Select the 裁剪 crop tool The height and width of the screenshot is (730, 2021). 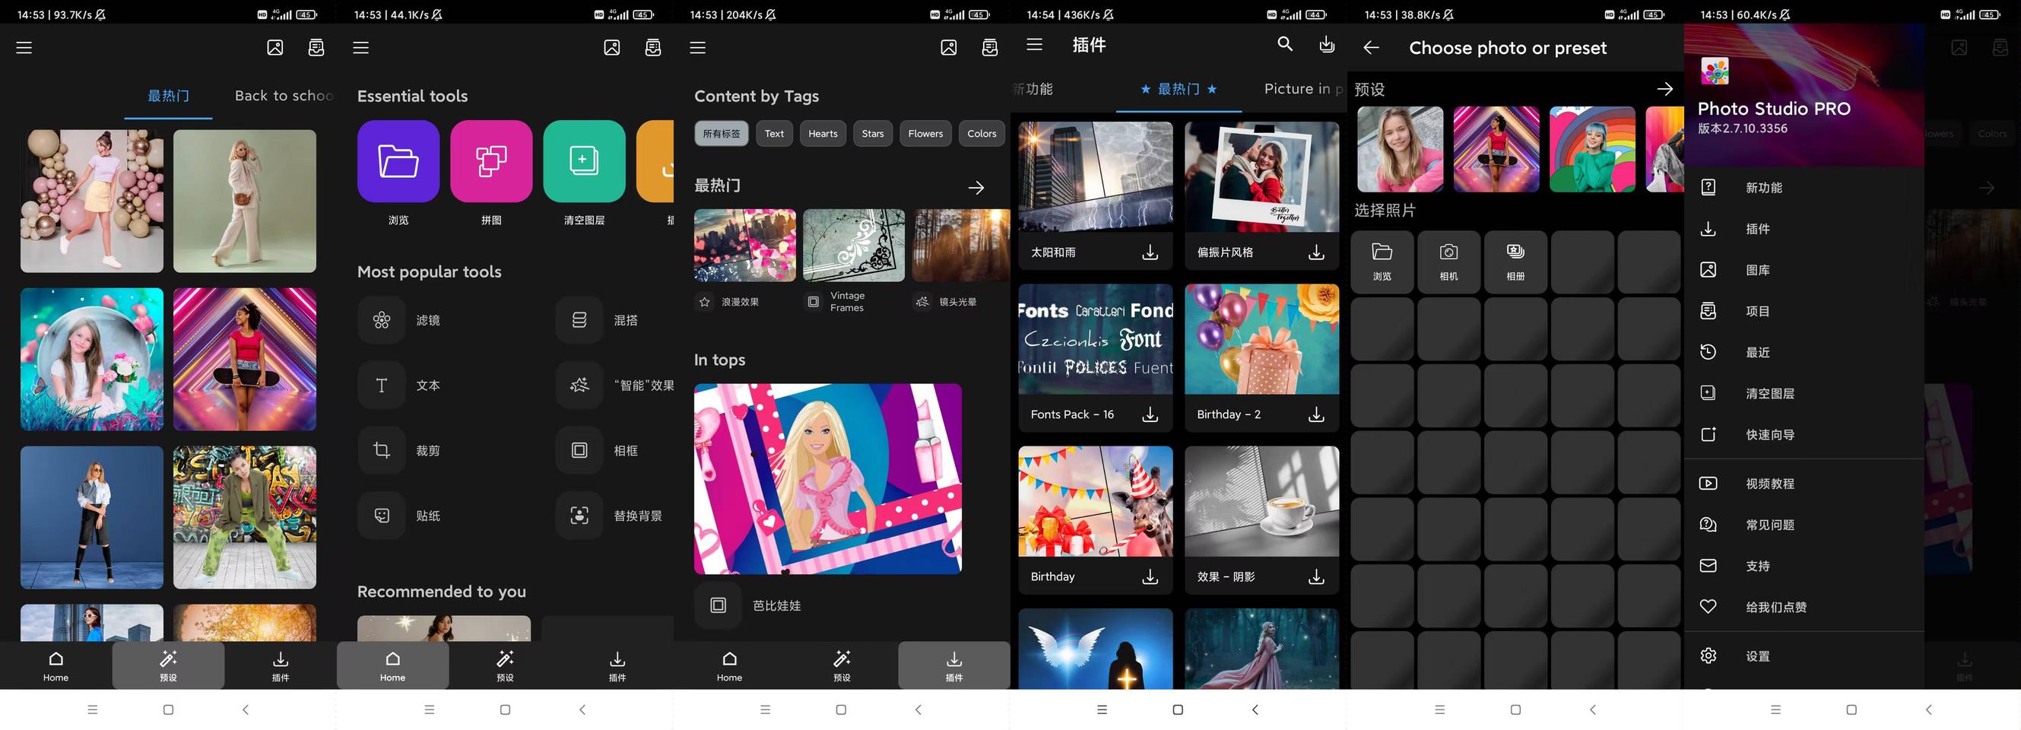click(x=381, y=449)
